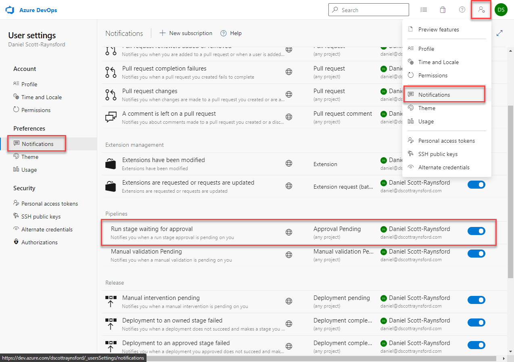Click globe icon in Pull request changes row
The image size is (514, 362).
click(289, 94)
